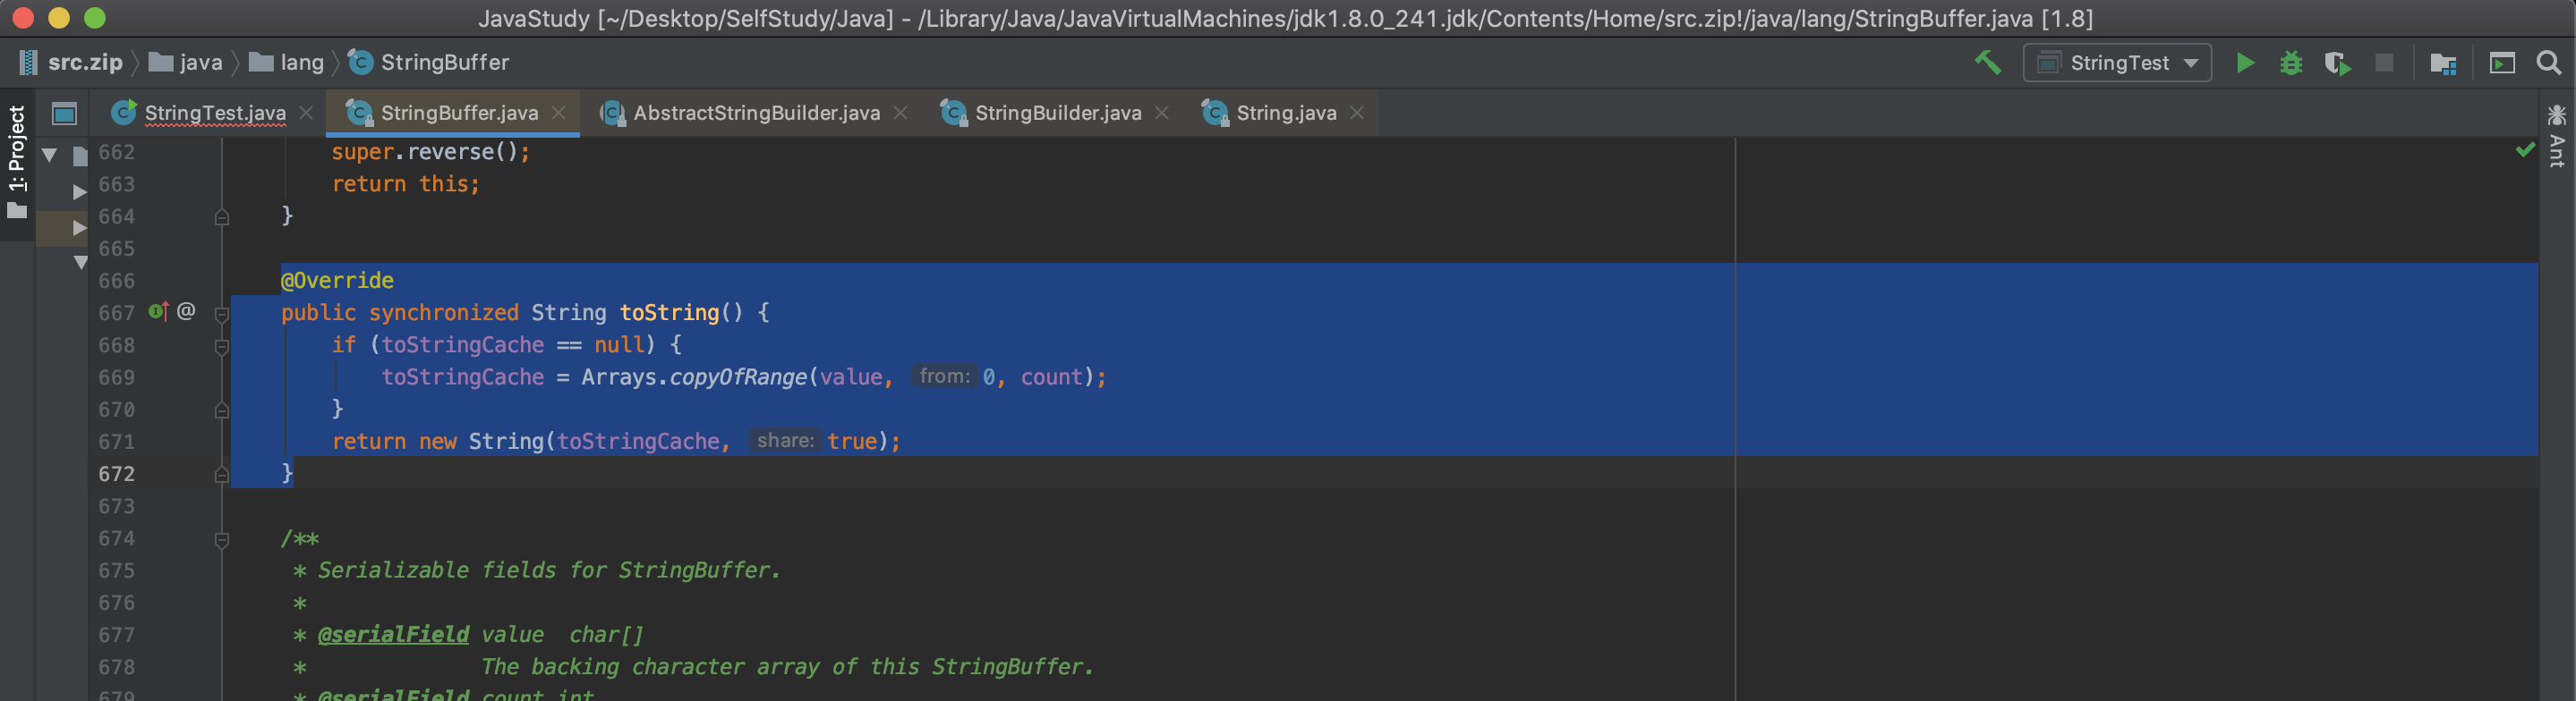Image resolution: width=2576 pixels, height=701 pixels.
Task: Click the Build project hammer icon
Action: tap(1988, 63)
